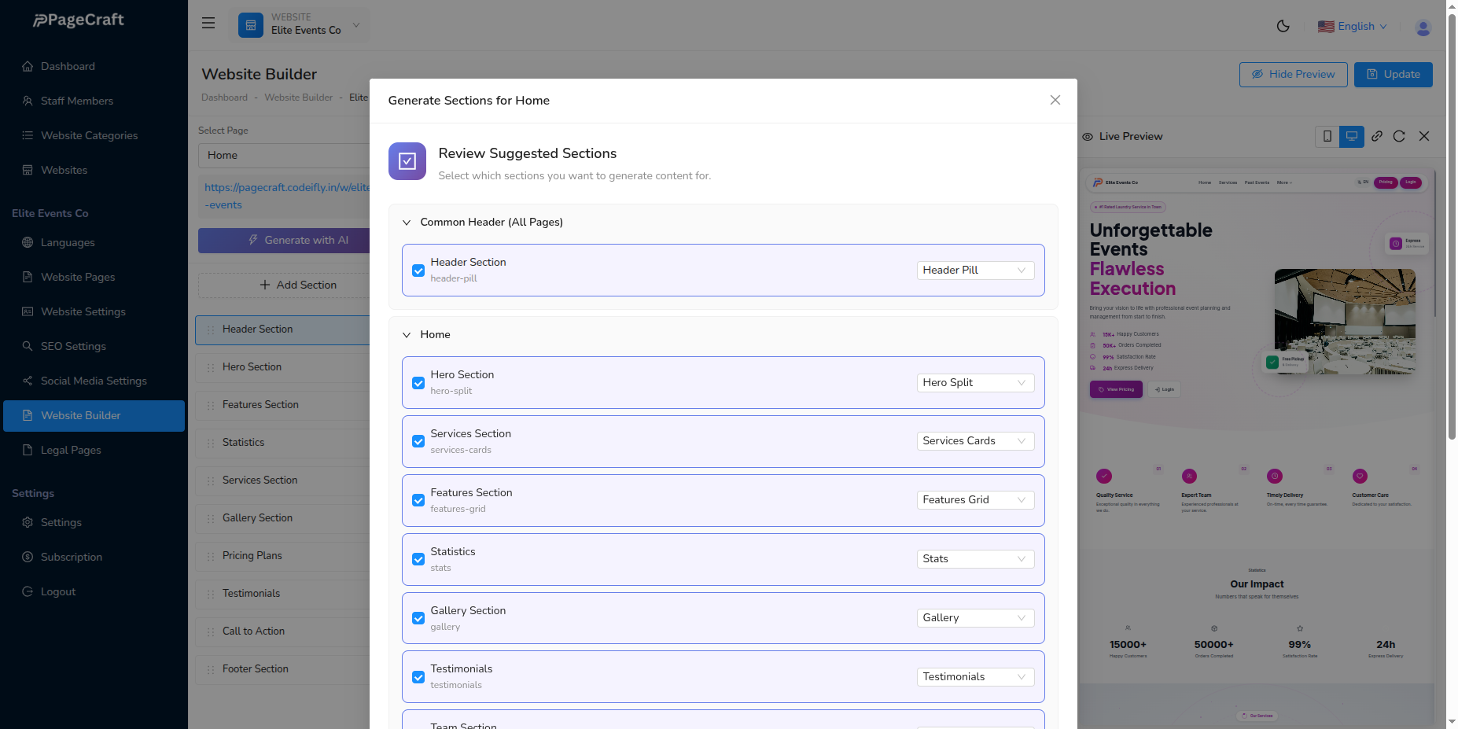Collapse the Common Header group
Screen dimensions: 1458x729
407,223
